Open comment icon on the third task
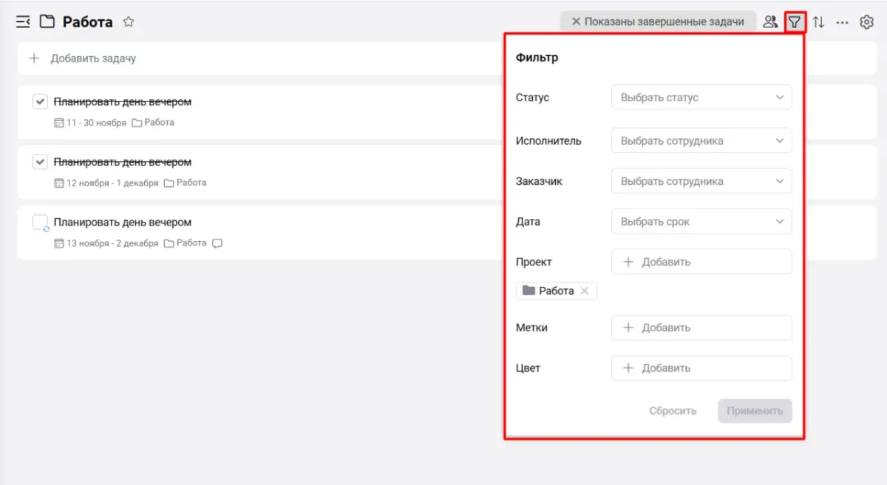The width and height of the screenshot is (887, 485). (217, 243)
